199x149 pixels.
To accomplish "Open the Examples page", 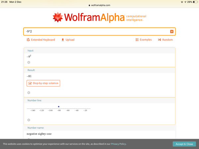I will click(x=144, y=40).
